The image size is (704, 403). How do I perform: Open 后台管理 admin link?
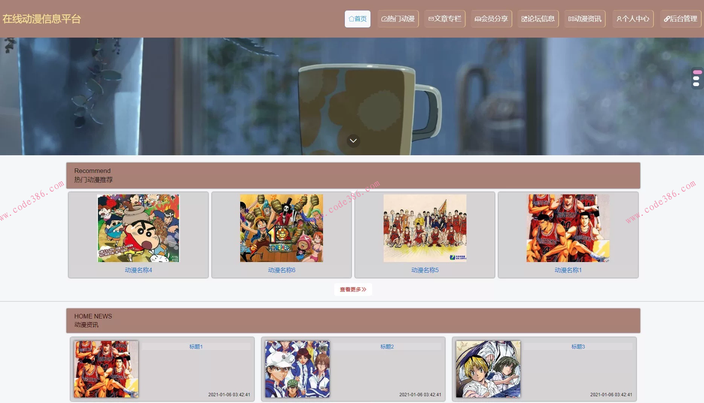tap(680, 19)
